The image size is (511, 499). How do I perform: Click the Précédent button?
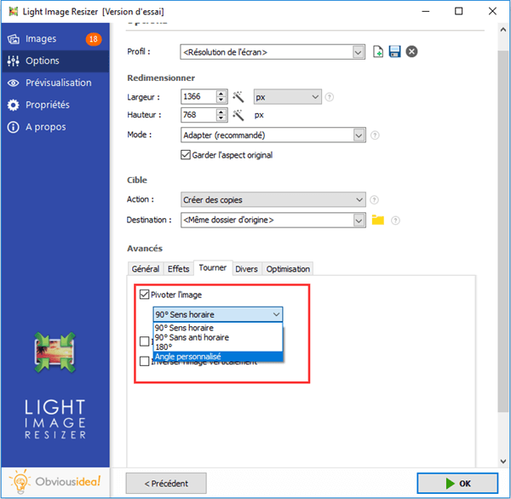166,484
